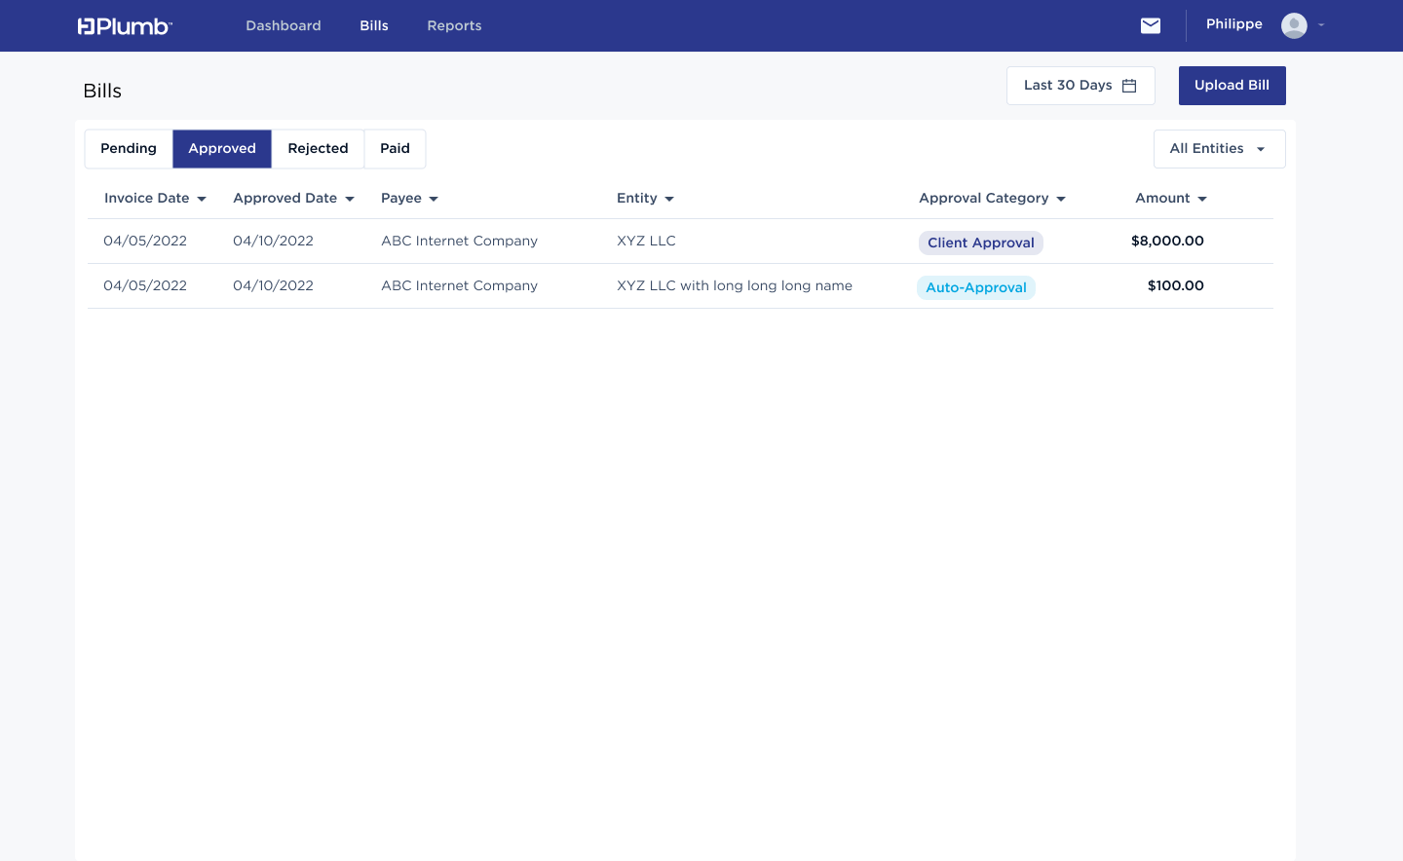Select the $8,000.00 amount
Screen dimensions: 1403x861
1167,241
